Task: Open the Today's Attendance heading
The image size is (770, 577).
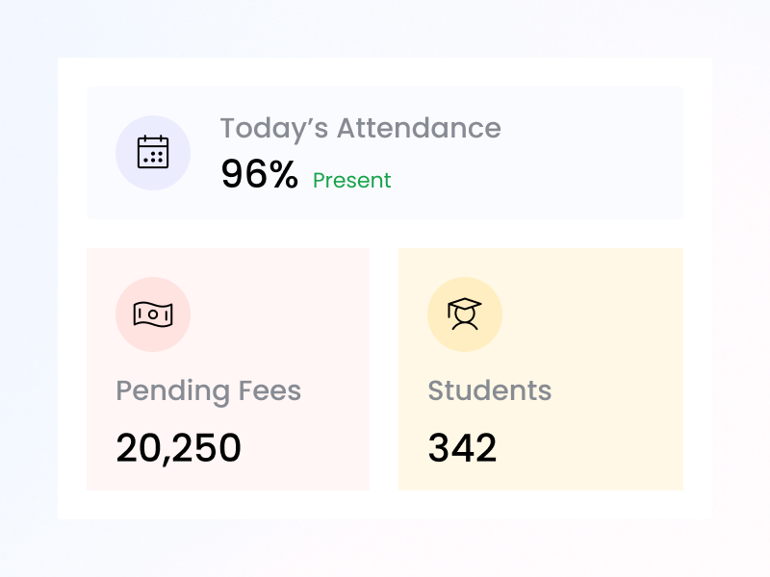Action: (360, 128)
